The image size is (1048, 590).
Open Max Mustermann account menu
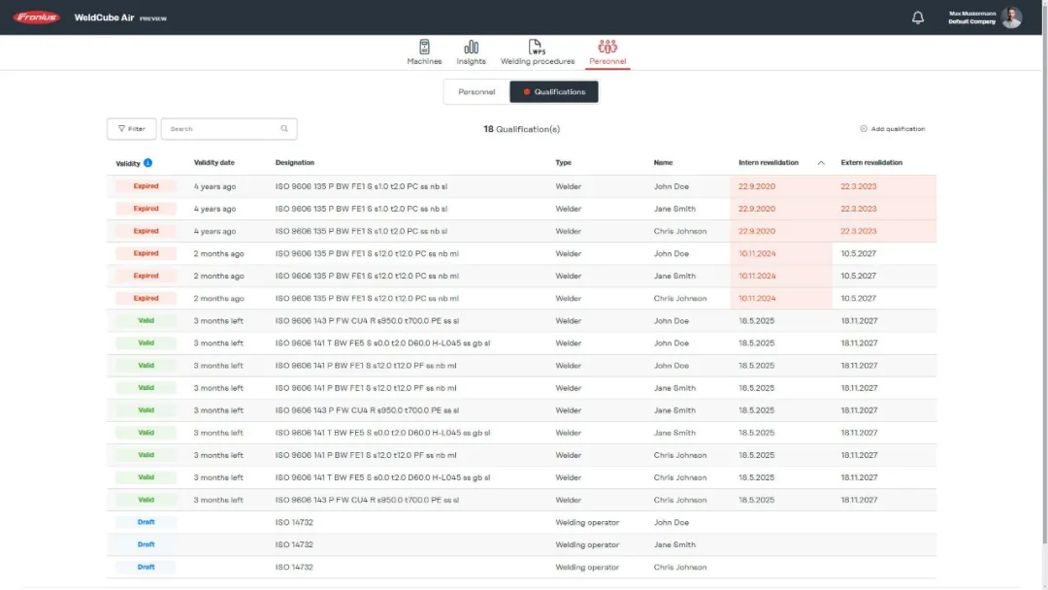971,17
